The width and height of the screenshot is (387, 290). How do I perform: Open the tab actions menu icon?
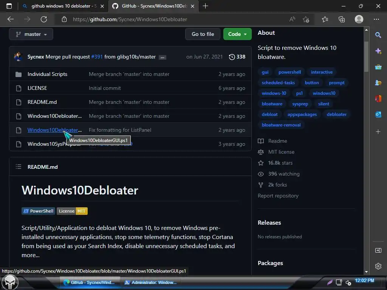click(9, 6)
